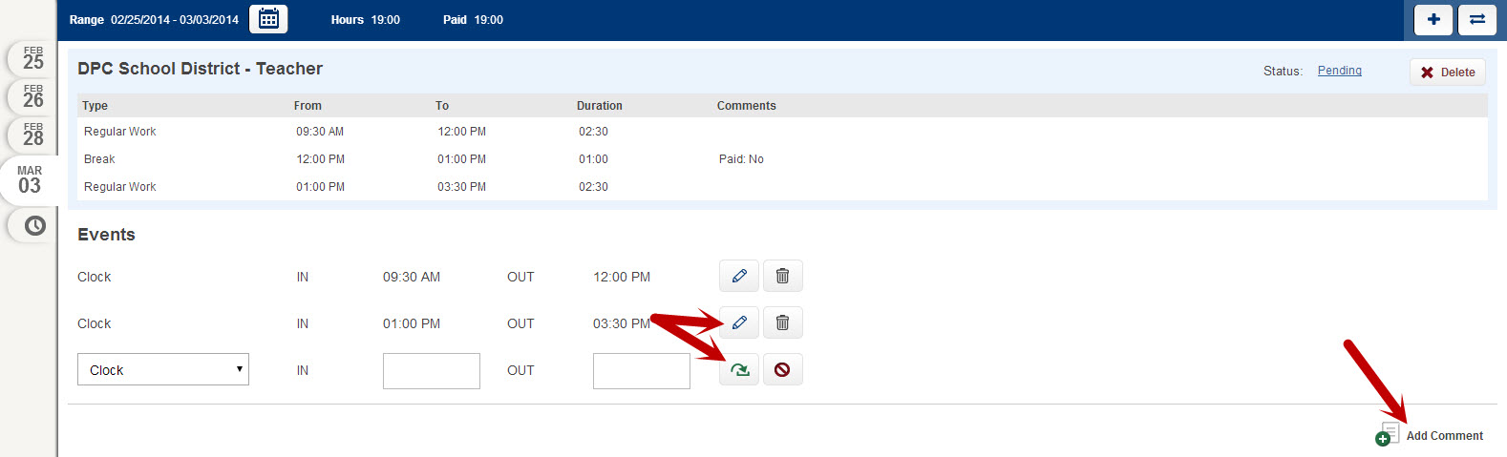
Task: Edit the 01:00 PM clock event
Action: coord(739,322)
